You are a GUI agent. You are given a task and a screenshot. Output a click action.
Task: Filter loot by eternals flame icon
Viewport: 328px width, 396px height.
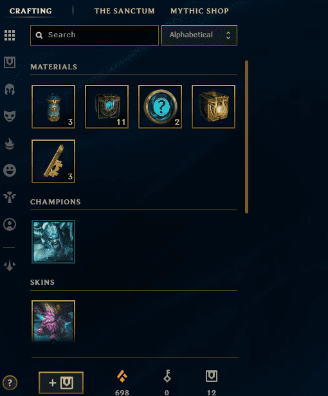[10, 143]
